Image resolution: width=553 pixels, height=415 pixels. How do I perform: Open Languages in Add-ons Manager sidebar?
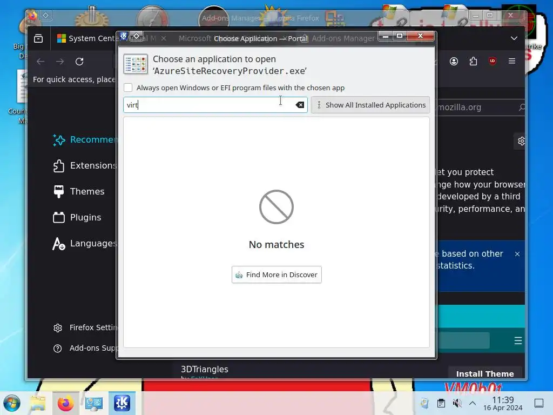(85, 243)
